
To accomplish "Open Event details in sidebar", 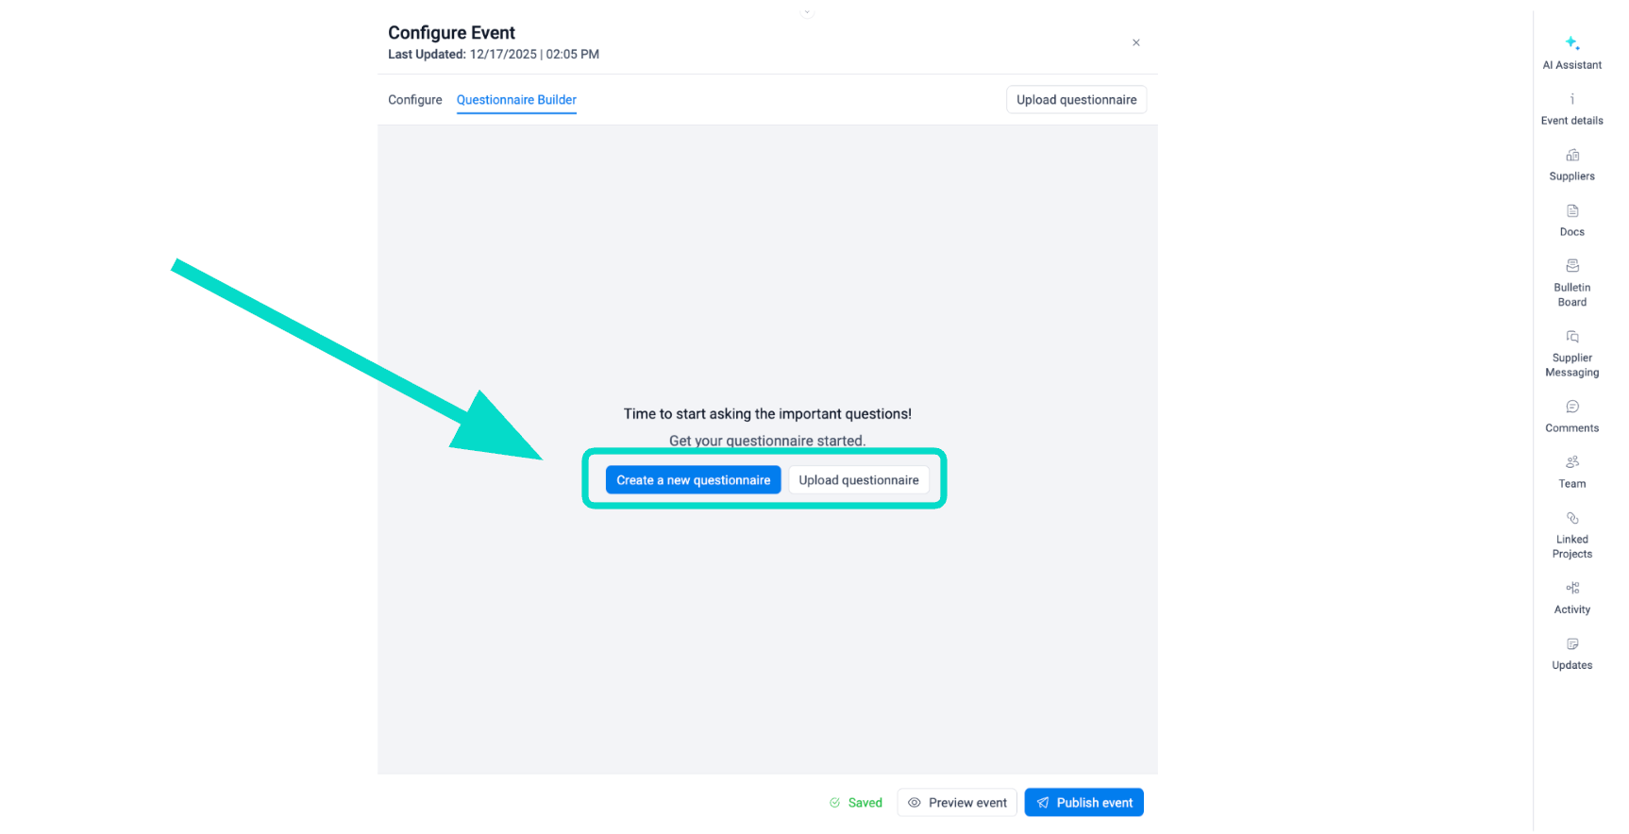I will coord(1571,108).
